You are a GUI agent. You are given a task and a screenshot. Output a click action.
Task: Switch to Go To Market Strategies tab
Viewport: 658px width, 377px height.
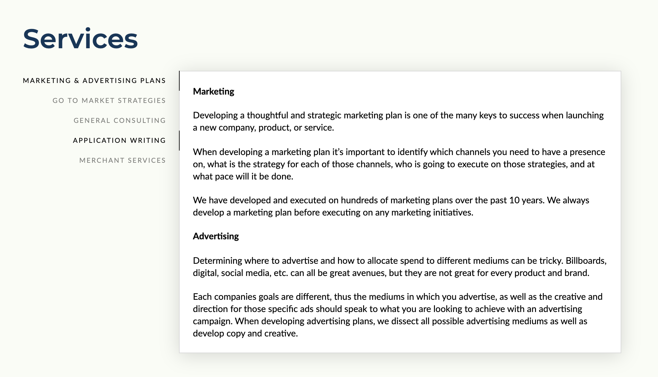pos(109,100)
